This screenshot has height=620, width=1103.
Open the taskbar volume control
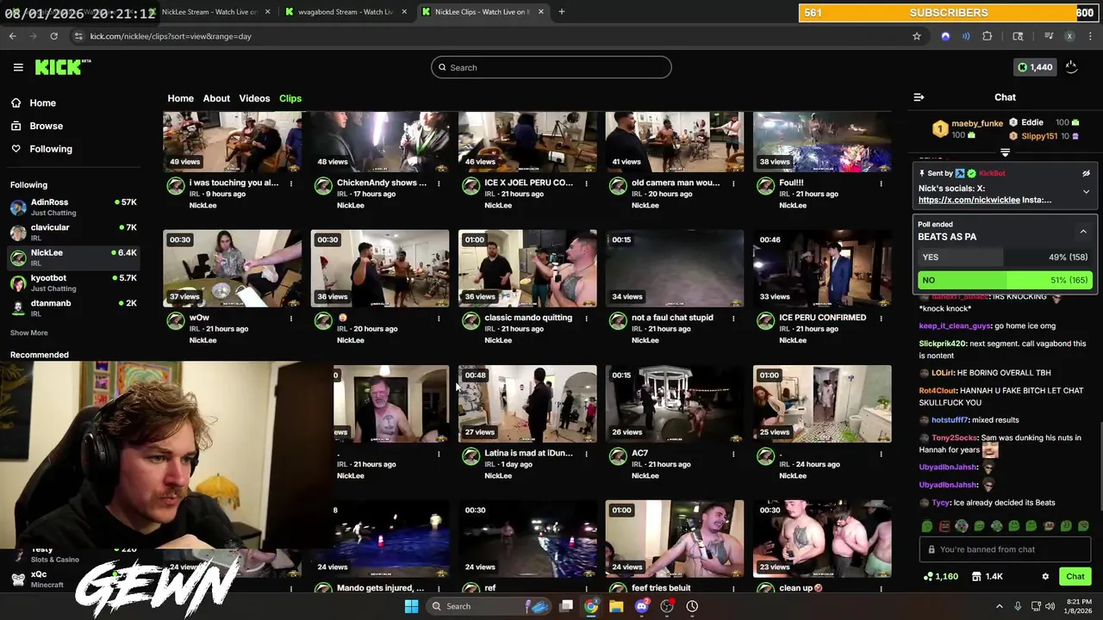click(x=1051, y=606)
